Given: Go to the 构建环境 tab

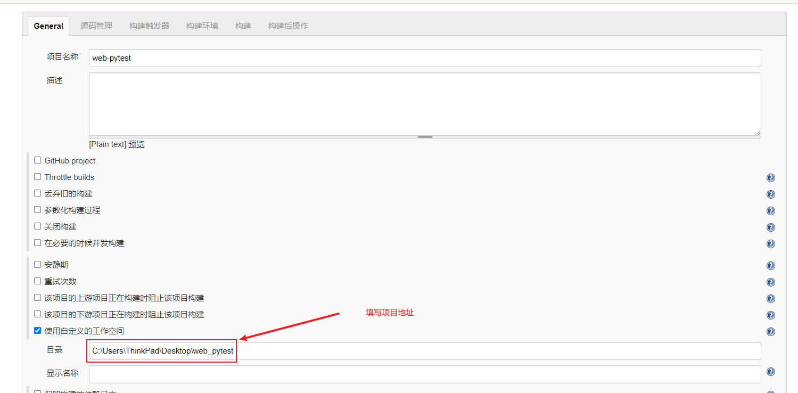Looking at the screenshot, I should tap(202, 26).
